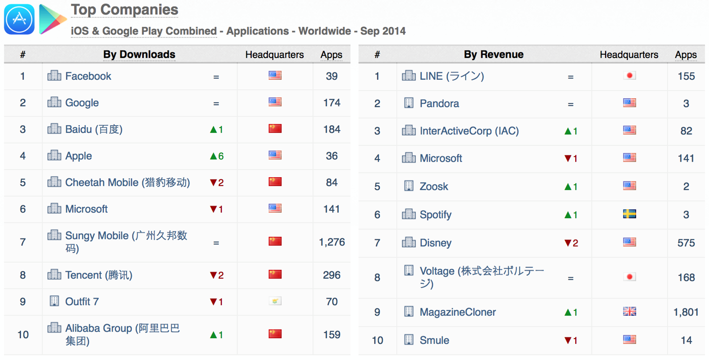Click the Headquarters header in downloads table
The image size is (709, 360).
275,55
